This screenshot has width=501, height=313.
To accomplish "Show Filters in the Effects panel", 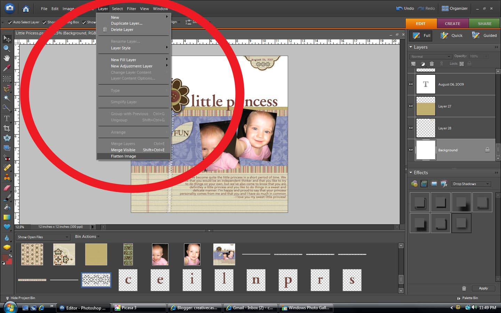I will 414,184.
